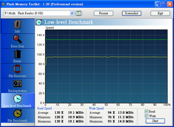This screenshot has height=127, width=174.
Task: Select the File Recovery lifebuoy icon
Action: click(17, 69)
